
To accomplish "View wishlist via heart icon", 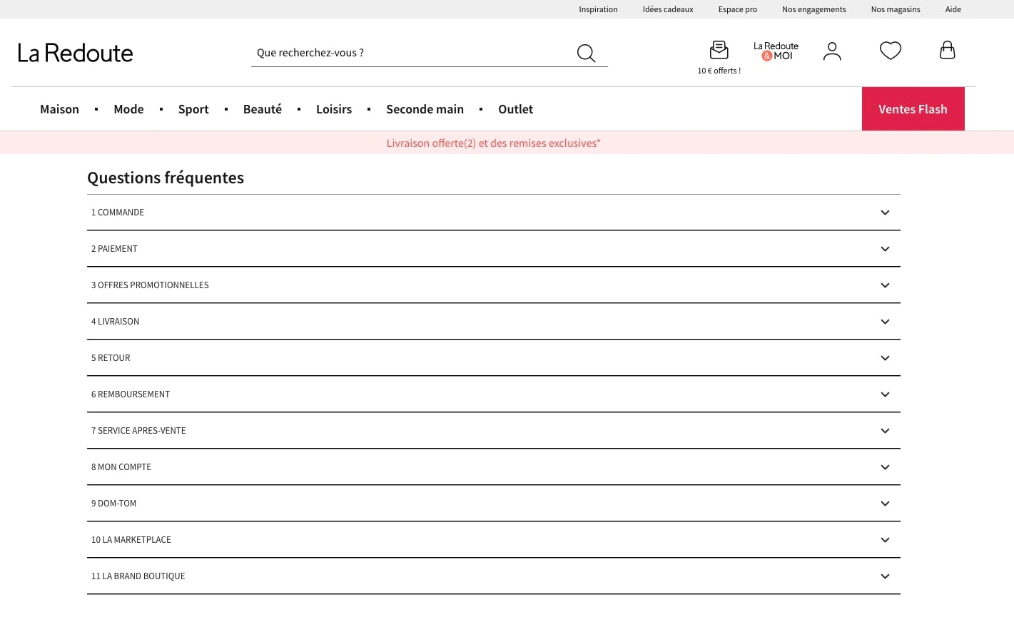I will tap(890, 51).
